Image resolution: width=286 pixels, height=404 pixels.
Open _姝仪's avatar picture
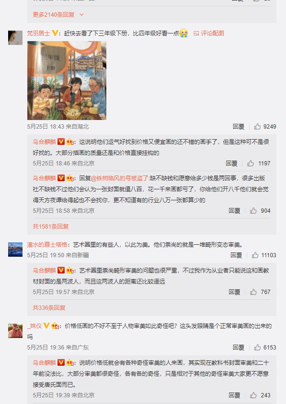[15, 330]
